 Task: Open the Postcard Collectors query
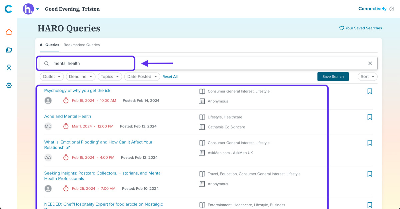click(x=103, y=176)
